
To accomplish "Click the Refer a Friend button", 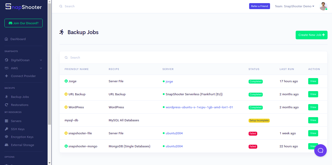I will (259, 6).
